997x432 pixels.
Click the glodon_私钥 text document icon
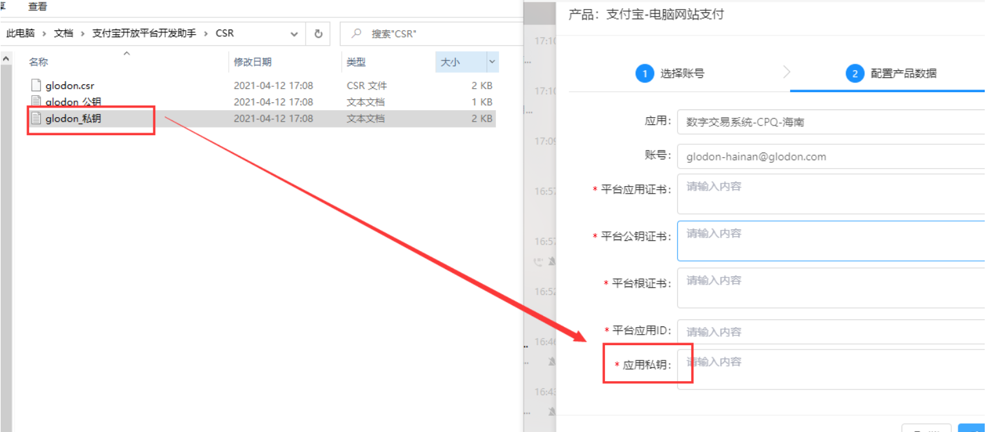(x=36, y=118)
